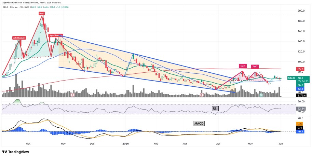Viewport: 312px width, 157px height.
Task: Open the green earnings marker in May
Action: [x=261, y=95]
